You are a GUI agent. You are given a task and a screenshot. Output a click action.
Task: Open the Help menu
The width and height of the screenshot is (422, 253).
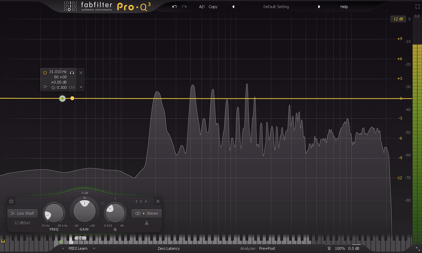tap(344, 7)
